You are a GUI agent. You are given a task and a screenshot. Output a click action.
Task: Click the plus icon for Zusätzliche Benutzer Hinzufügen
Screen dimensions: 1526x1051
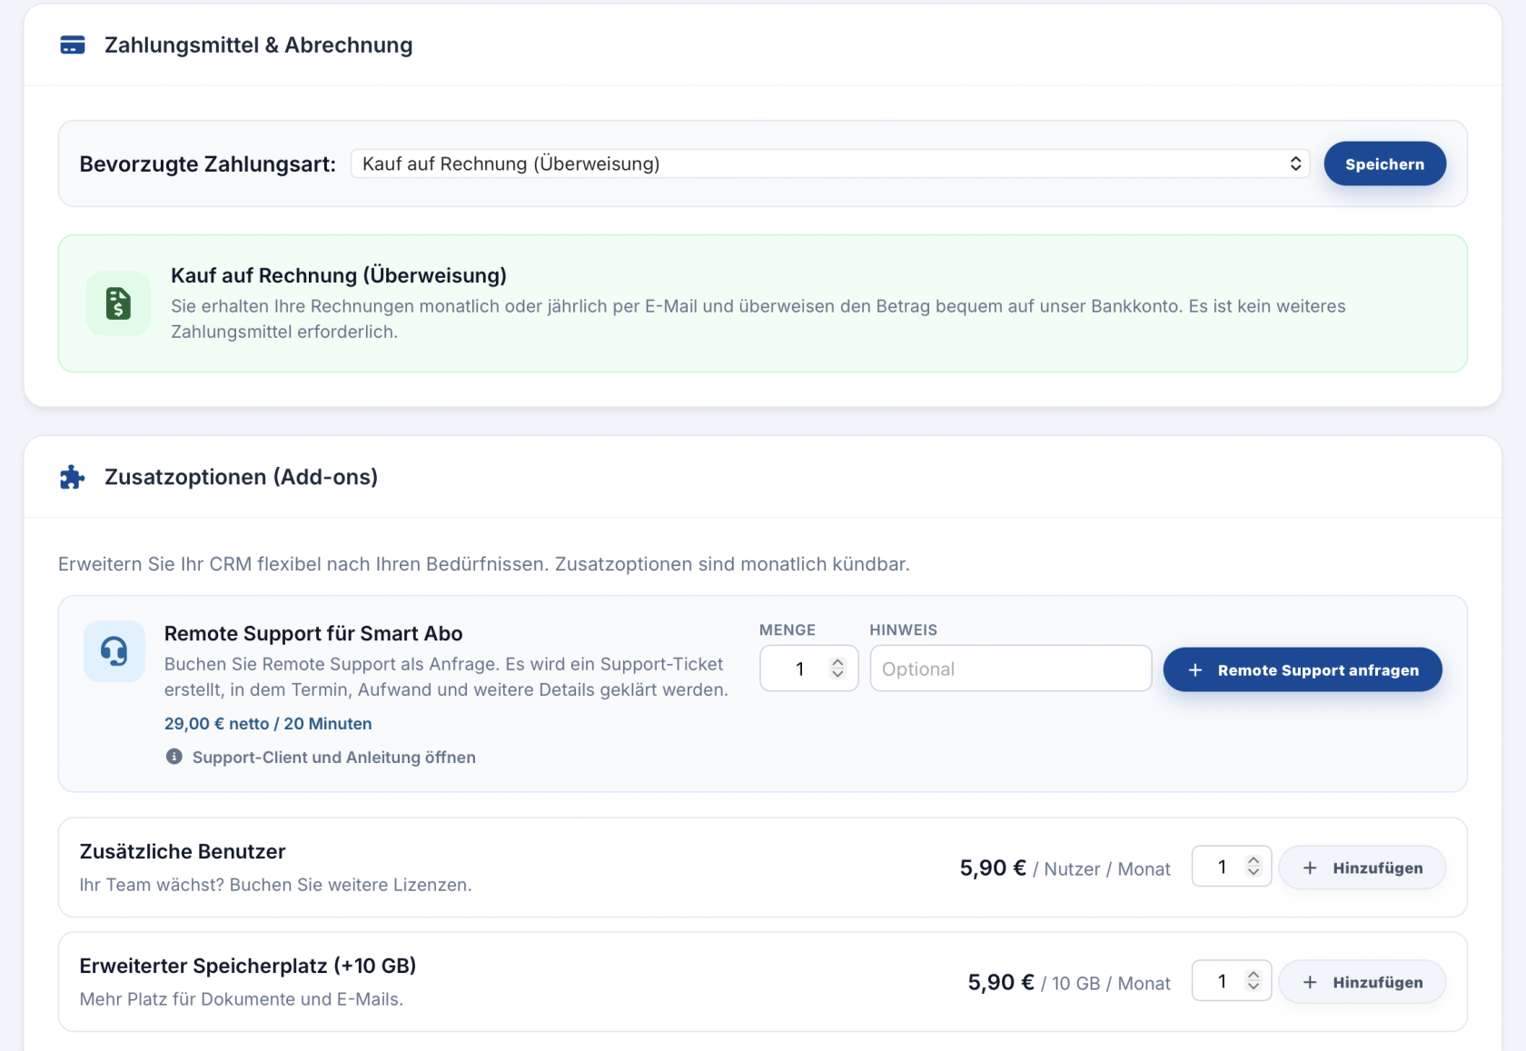[x=1310, y=868]
